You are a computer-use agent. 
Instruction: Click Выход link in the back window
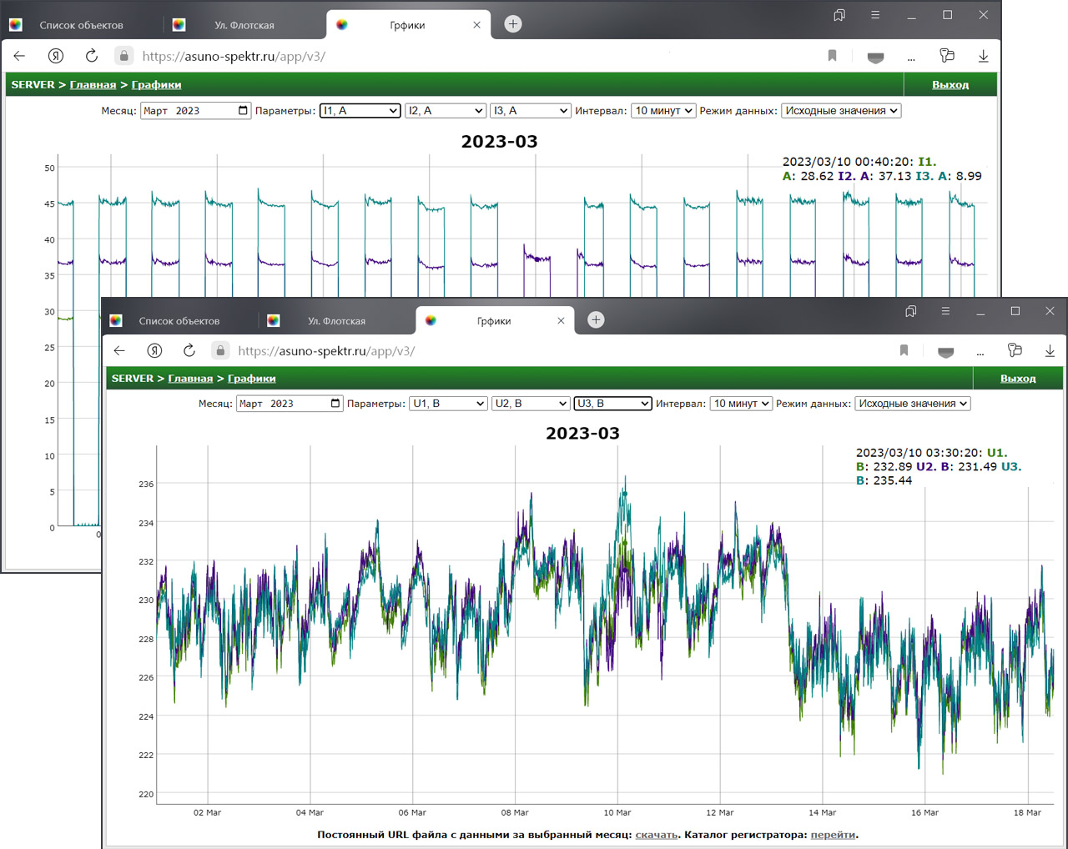click(950, 84)
